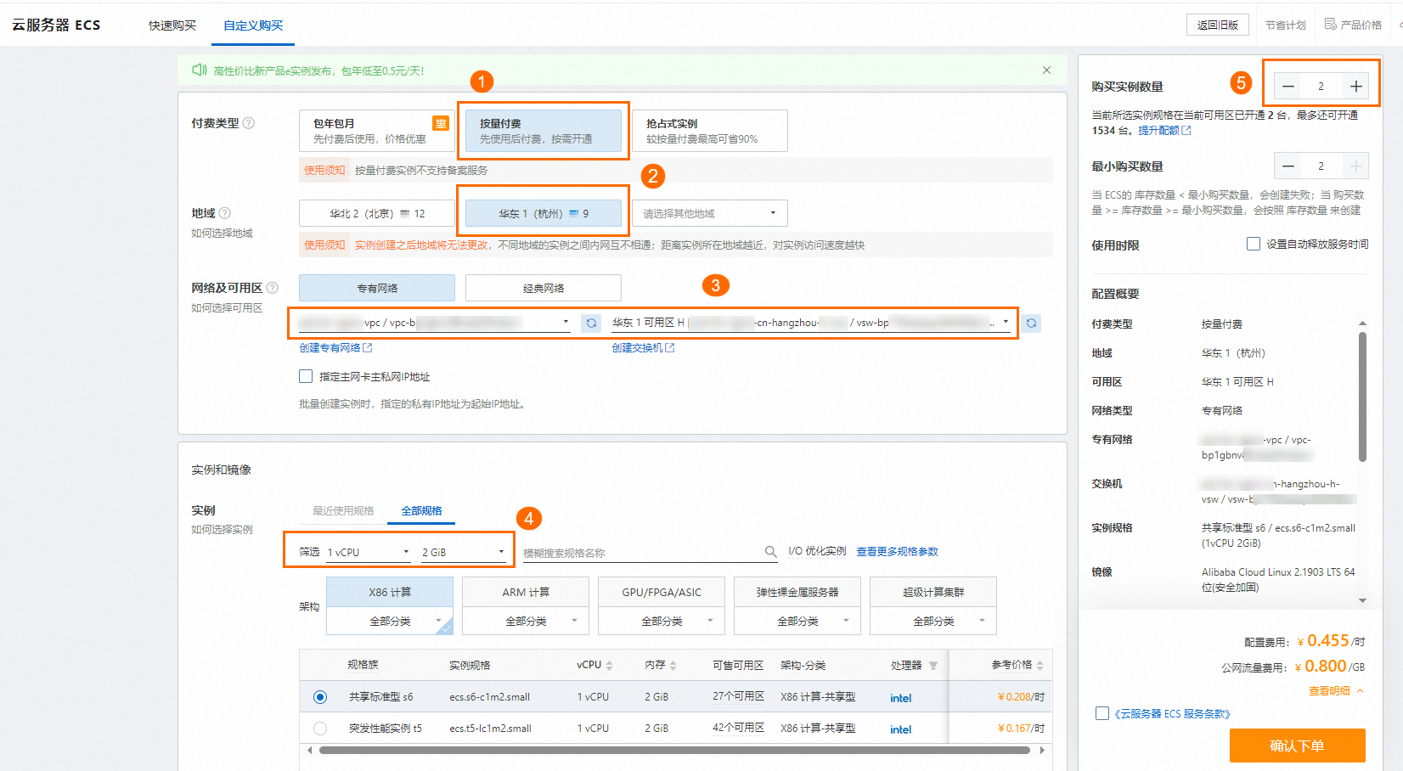Screen dimensions: 1403x771
Task: Expand 全部分类 under GPU/FPGA/ASIC
Action: [x=662, y=622]
